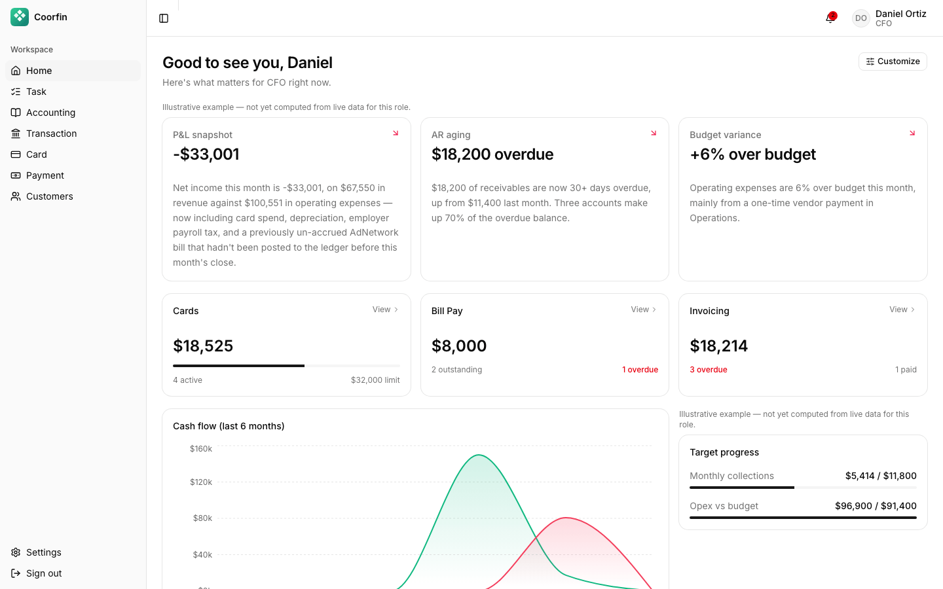Screen dimensions: 943x589
Task: Click the "$18,200 overdue" amount
Action: (x=492, y=154)
